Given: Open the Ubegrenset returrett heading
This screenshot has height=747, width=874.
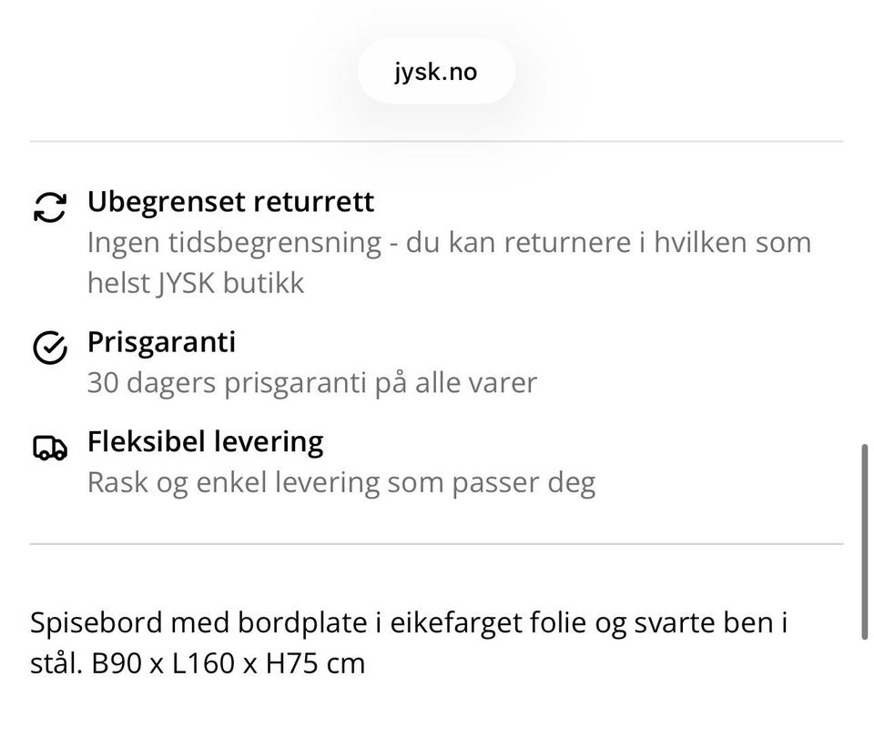Looking at the screenshot, I should pyautogui.click(x=230, y=201).
